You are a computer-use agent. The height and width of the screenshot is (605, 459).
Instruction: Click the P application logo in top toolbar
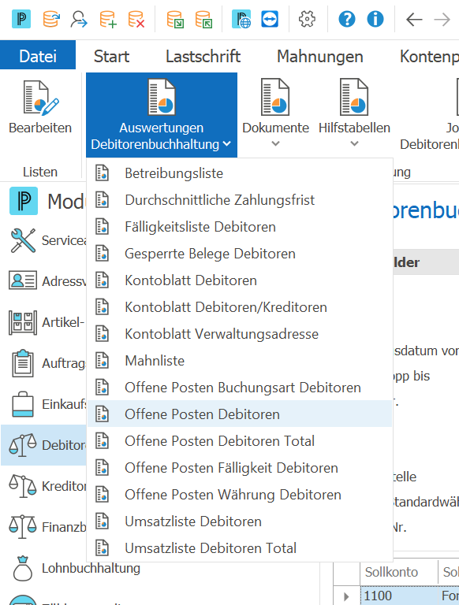(x=21, y=19)
